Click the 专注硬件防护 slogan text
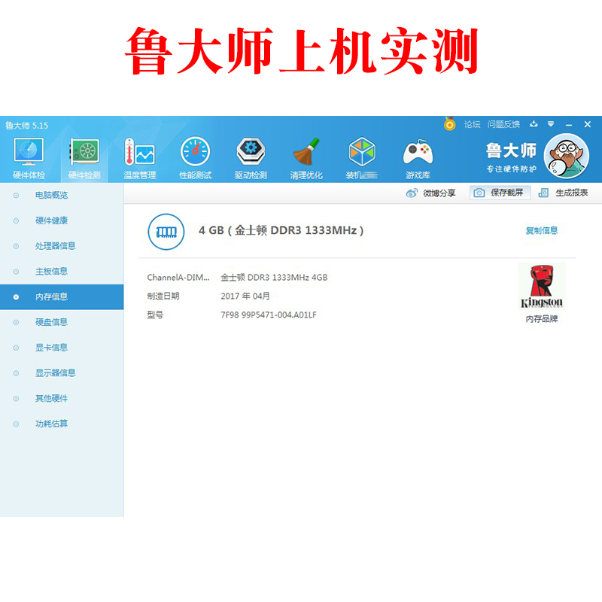 (512, 169)
